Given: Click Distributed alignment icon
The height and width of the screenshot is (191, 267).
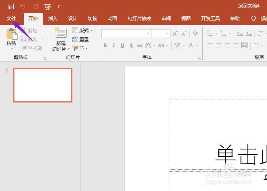Looking at the screenshot, I should 244,45.
